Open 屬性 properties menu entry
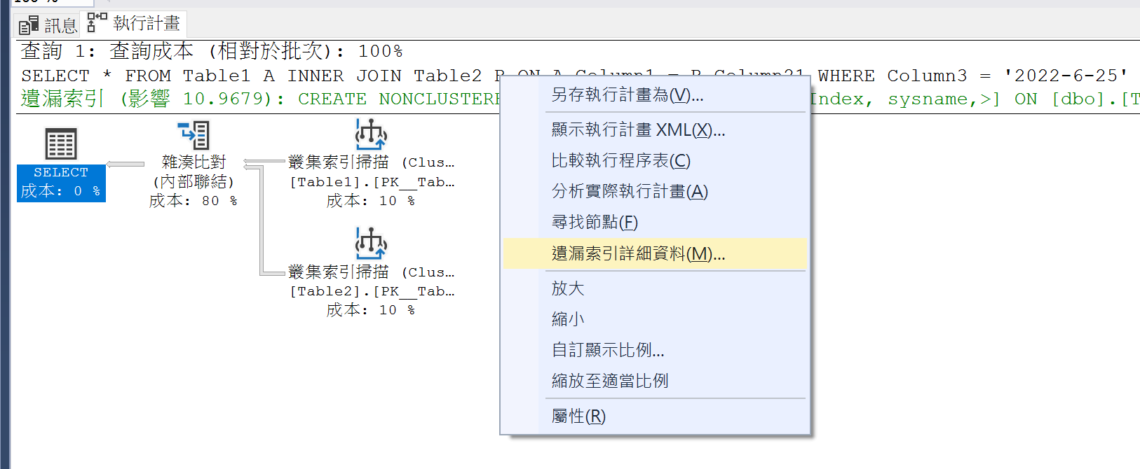 tap(655, 416)
